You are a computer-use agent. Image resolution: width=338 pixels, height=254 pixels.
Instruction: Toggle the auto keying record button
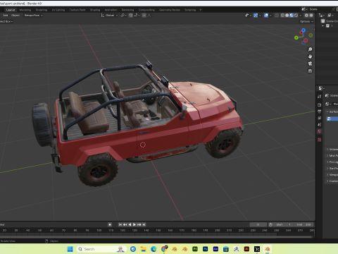point(110,224)
